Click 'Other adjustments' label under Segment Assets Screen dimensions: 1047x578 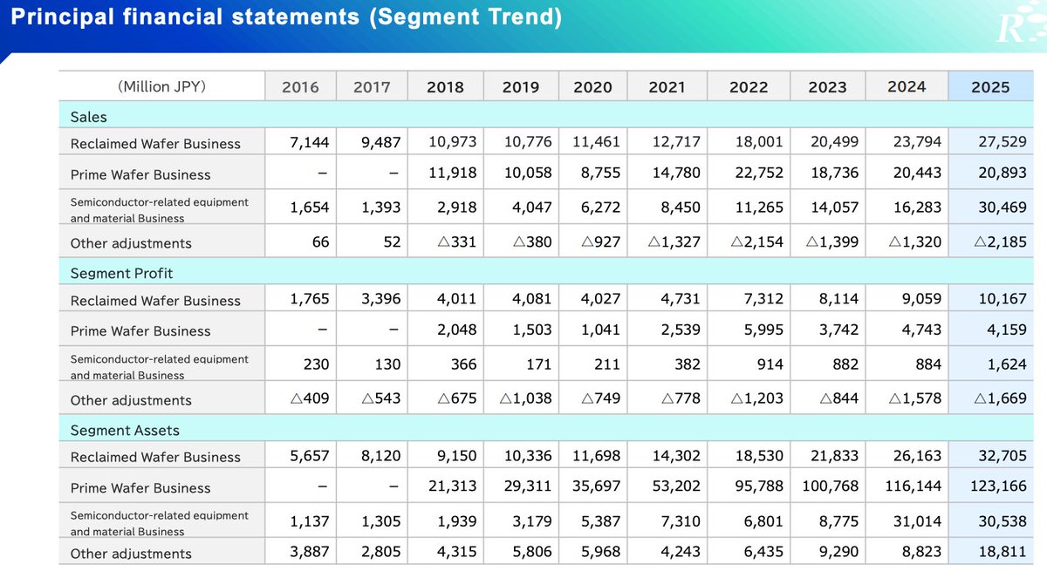131,554
